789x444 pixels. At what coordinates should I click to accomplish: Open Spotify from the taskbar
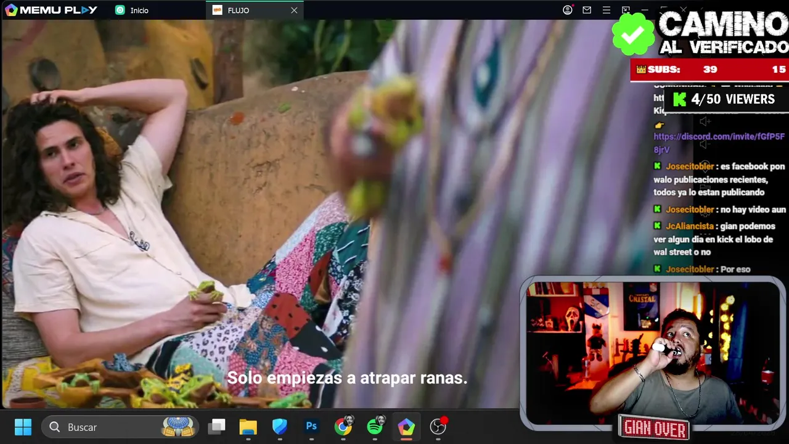[x=375, y=427]
